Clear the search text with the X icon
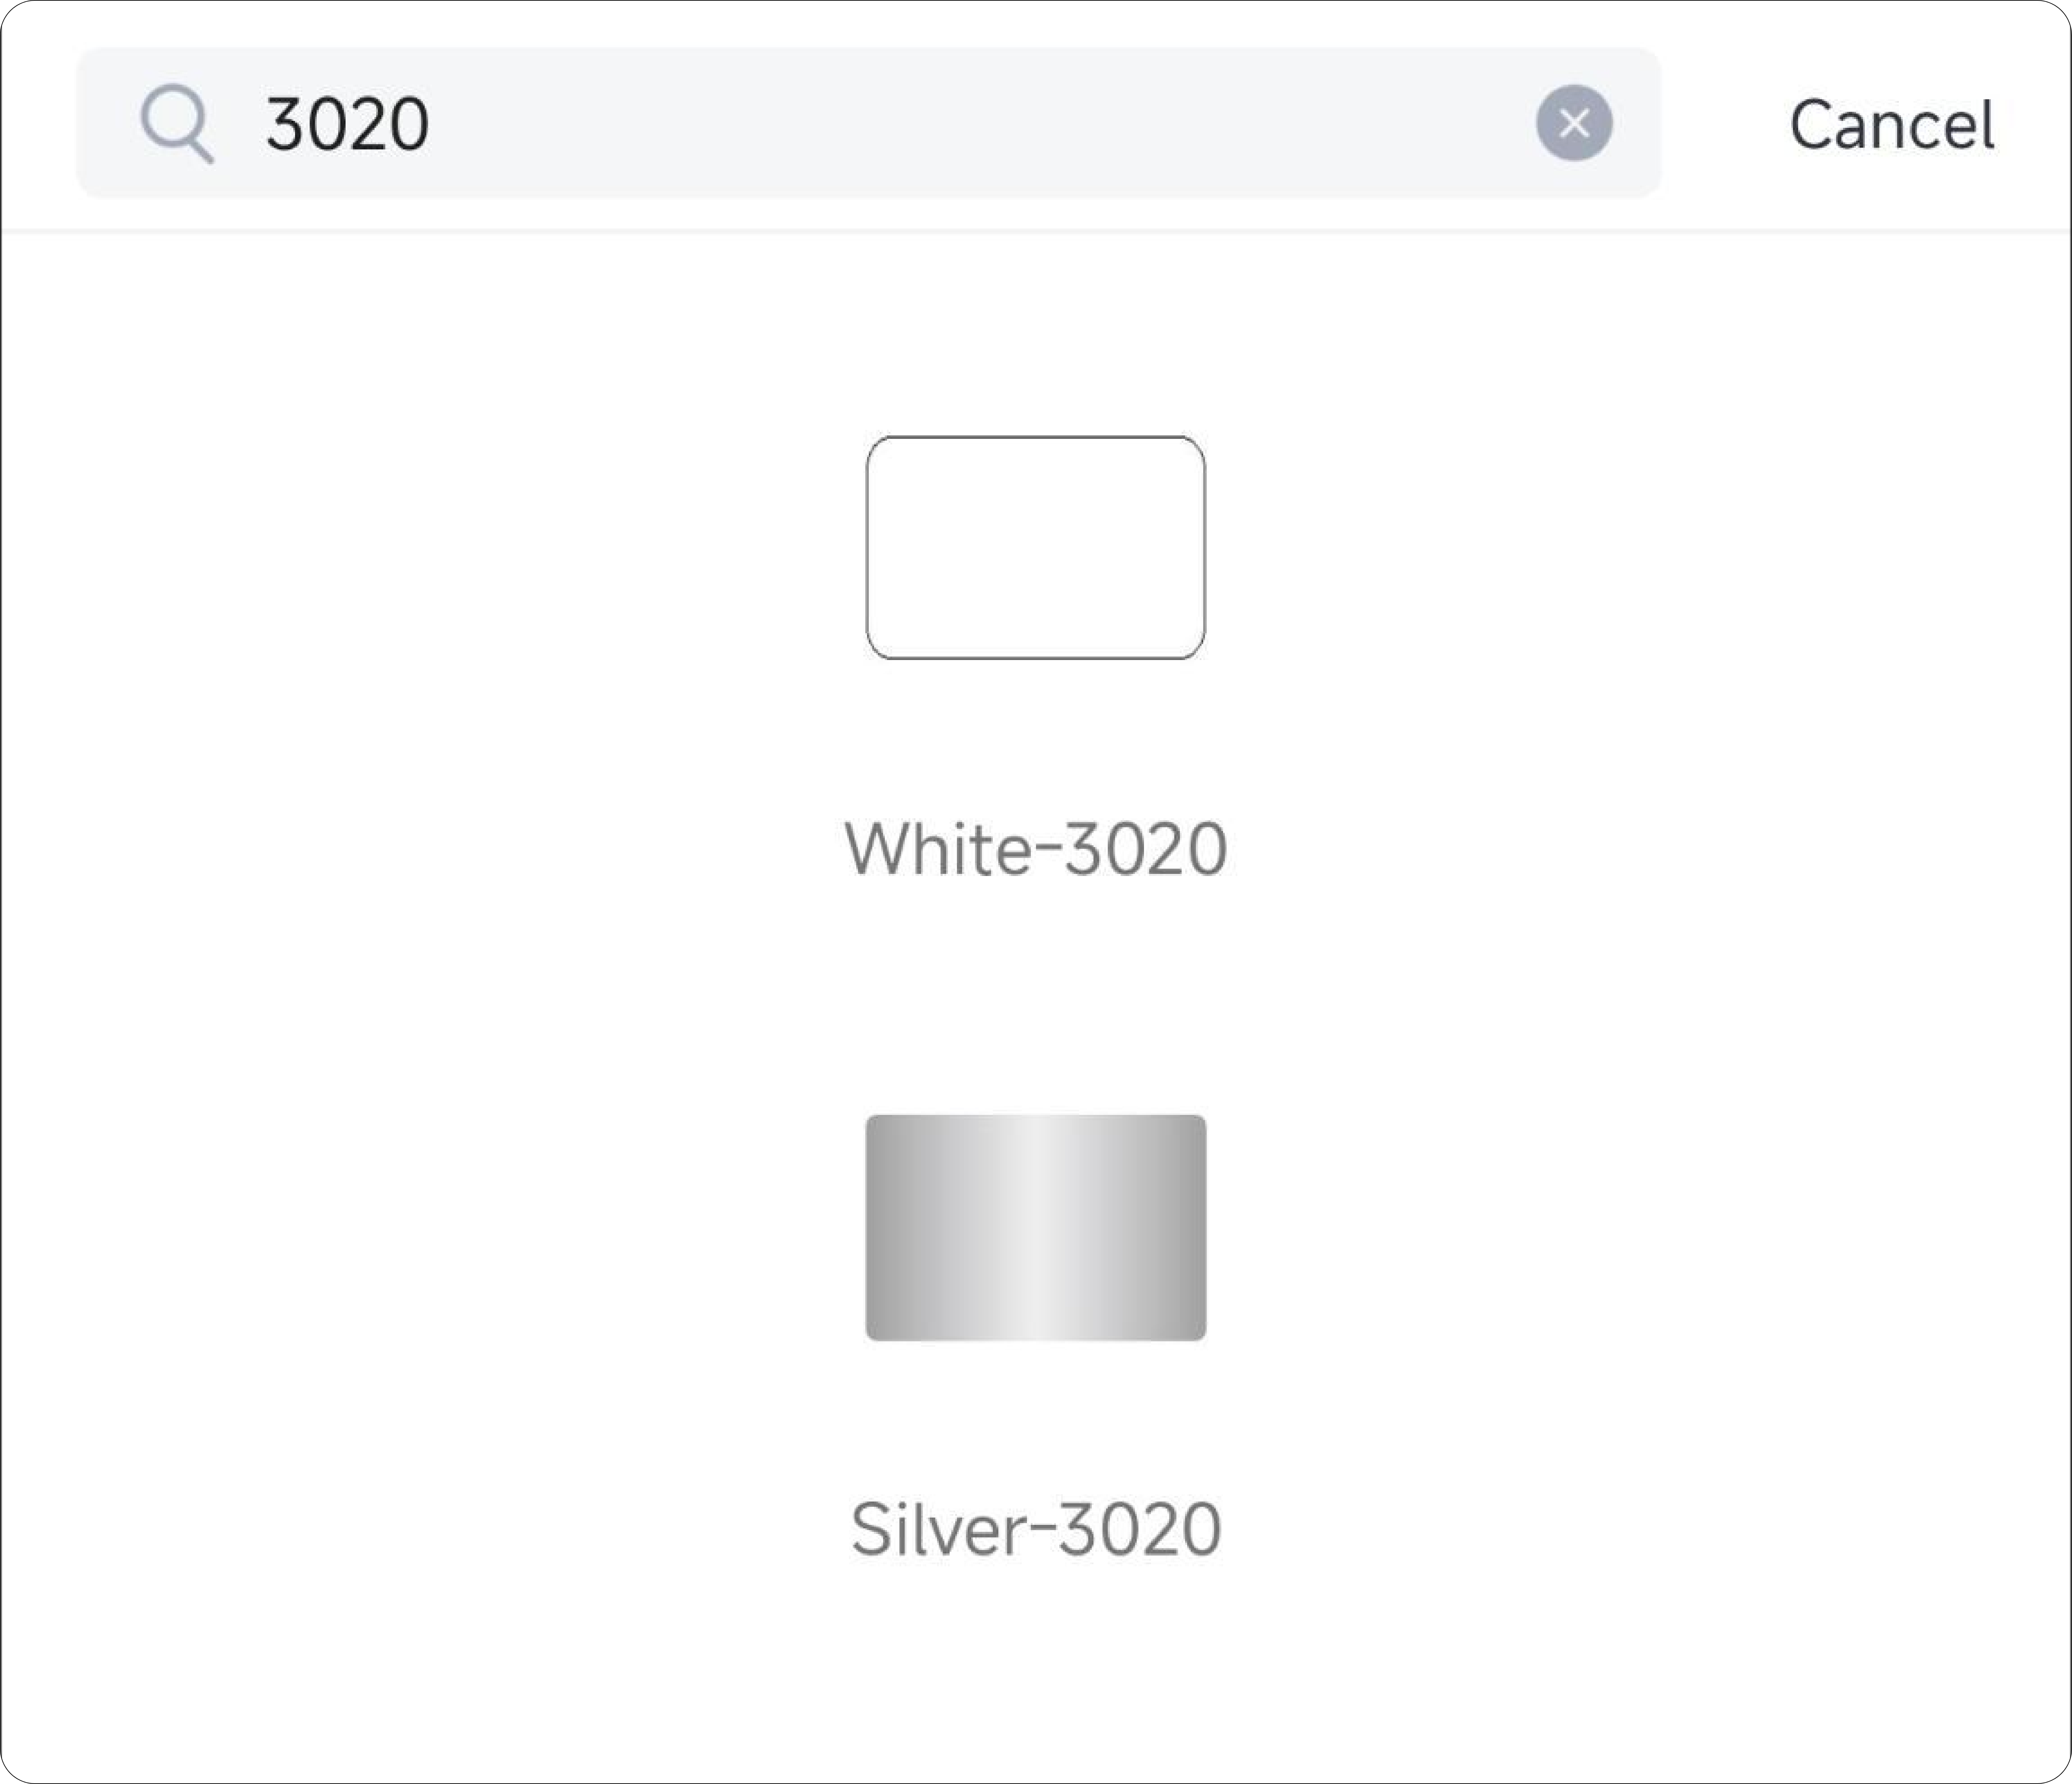The height and width of the screenshot is (1784, 2072). (x=1574, y=123)
